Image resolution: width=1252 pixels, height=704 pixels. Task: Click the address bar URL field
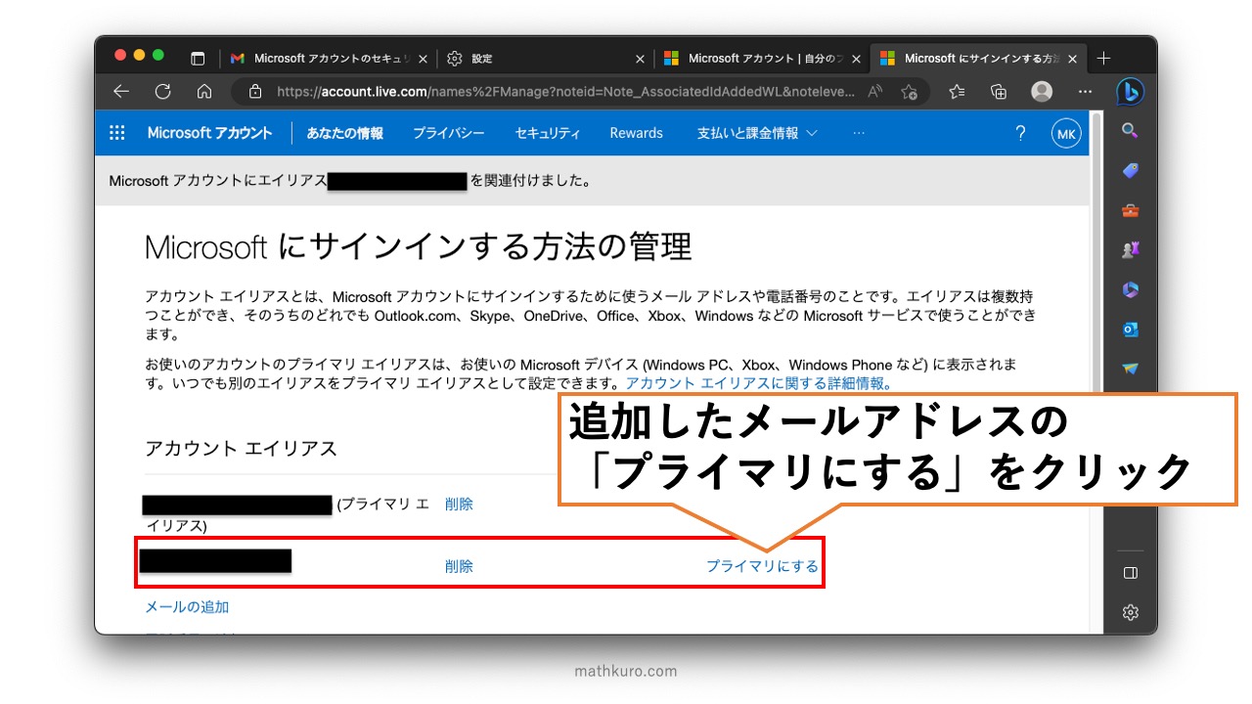[x=567, y=91]
